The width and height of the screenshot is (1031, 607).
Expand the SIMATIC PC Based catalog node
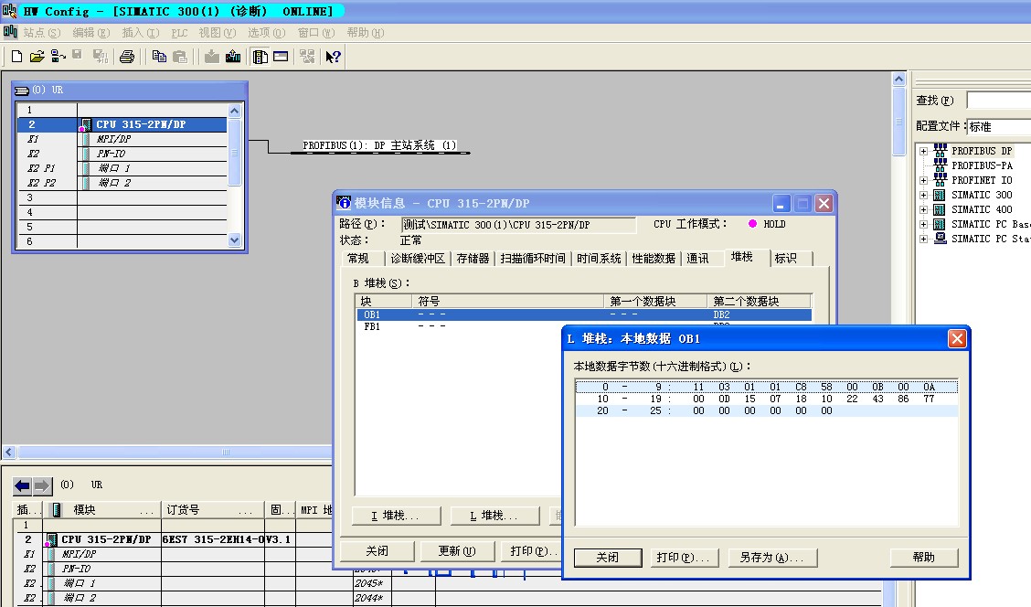(x=923, y=224)
